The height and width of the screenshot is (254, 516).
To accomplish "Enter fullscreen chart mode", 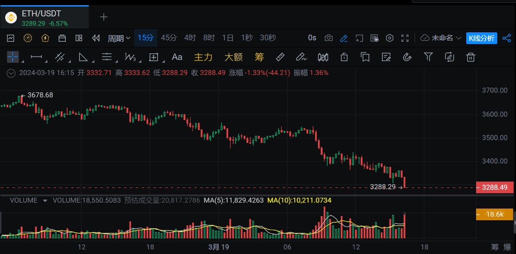I will point(405,38).
